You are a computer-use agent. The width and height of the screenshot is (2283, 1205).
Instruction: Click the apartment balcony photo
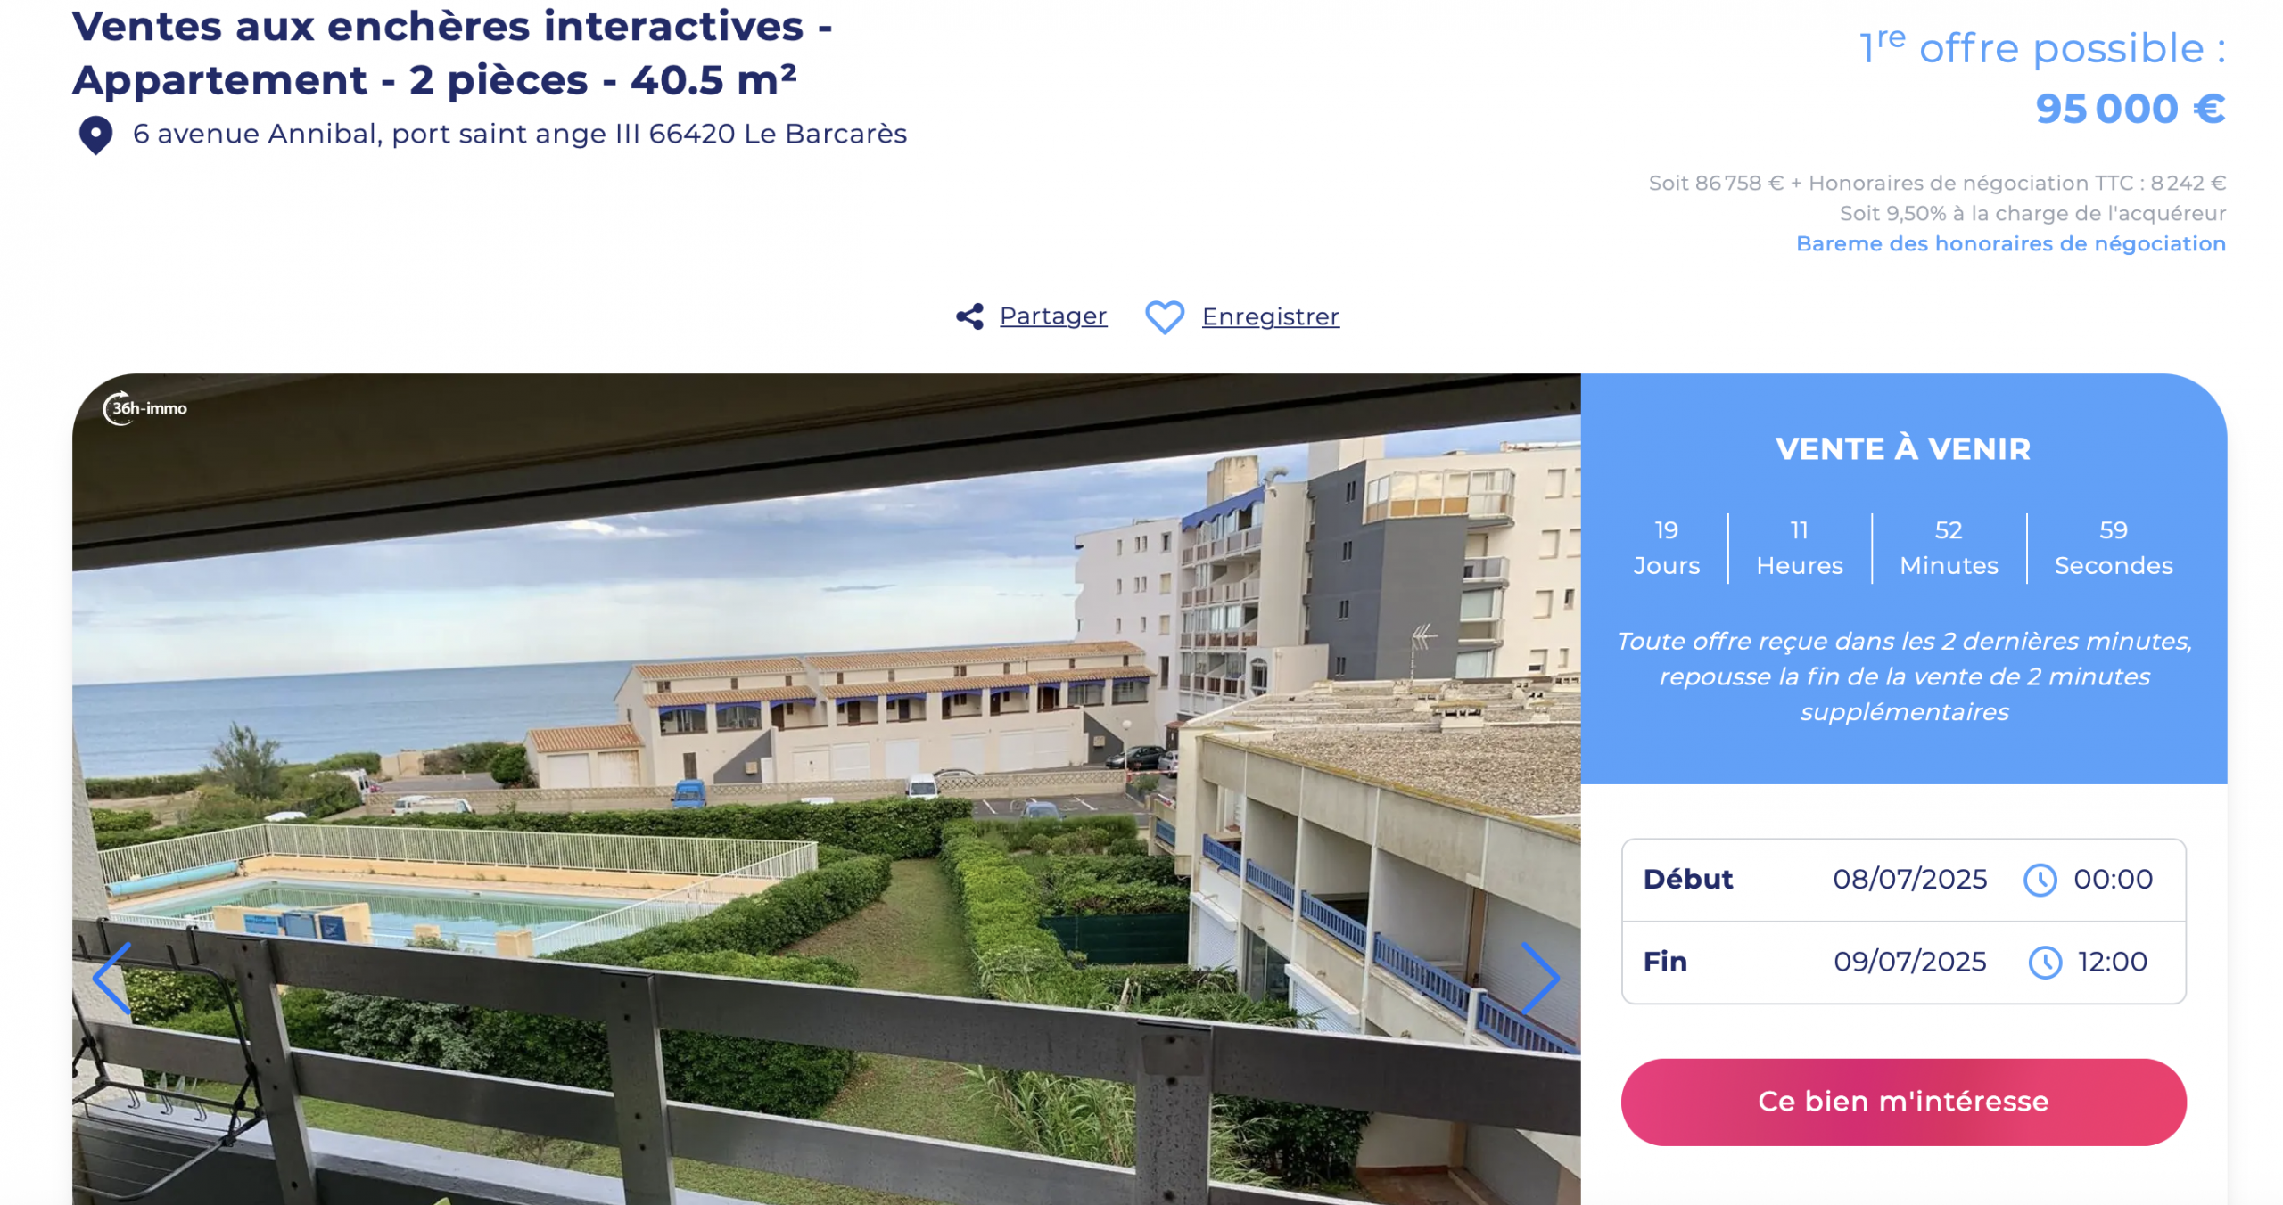(826, 789)
